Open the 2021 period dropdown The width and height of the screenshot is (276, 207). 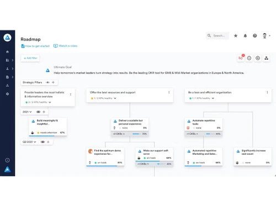click(27, 112)
